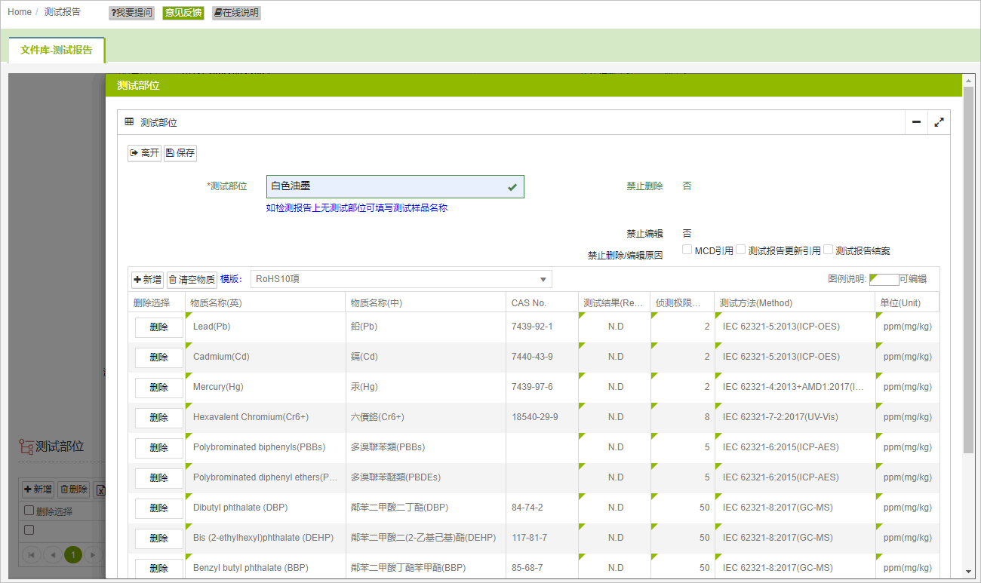Delete the Benzyl butyl phthalate (BBP) row
The height and width of the screenshot is (583, 981).
point(159,569)
